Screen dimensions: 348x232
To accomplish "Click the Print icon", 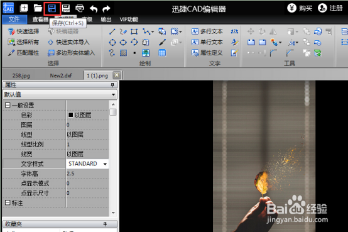I will (80, 9).
